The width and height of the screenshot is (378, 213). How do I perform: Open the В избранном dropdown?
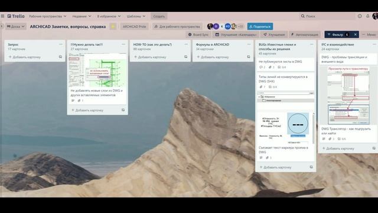tap(109, 16)
